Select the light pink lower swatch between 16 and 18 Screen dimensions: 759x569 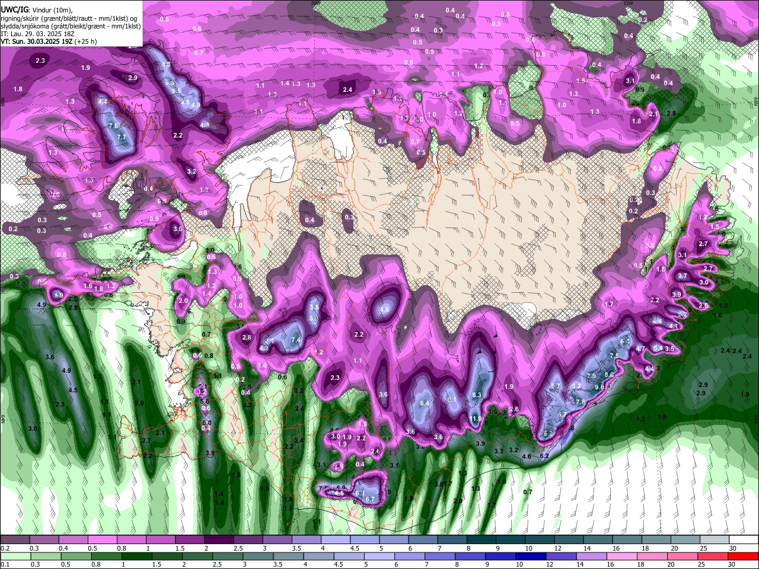click(x=621, y=557)
